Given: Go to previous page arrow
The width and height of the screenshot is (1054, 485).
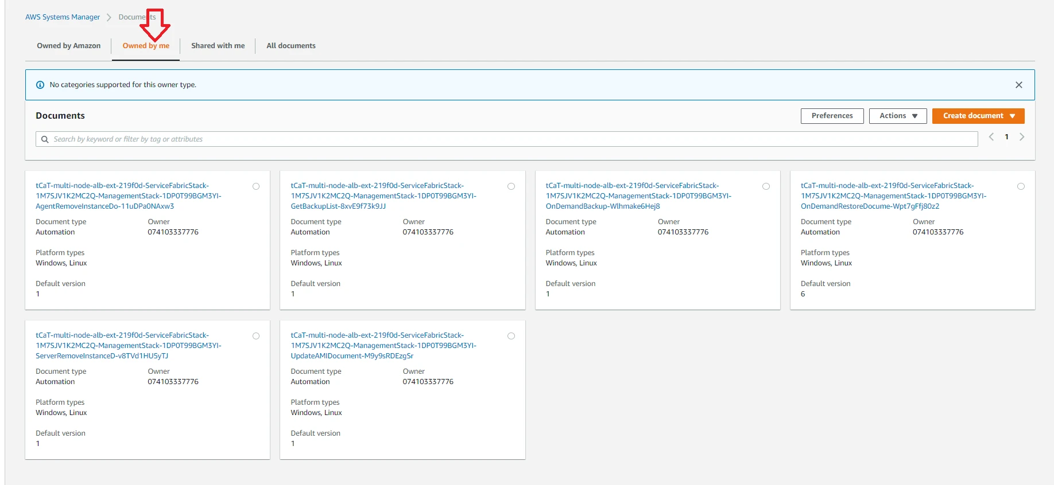Looking at the screenshot, I should [991, 137].
